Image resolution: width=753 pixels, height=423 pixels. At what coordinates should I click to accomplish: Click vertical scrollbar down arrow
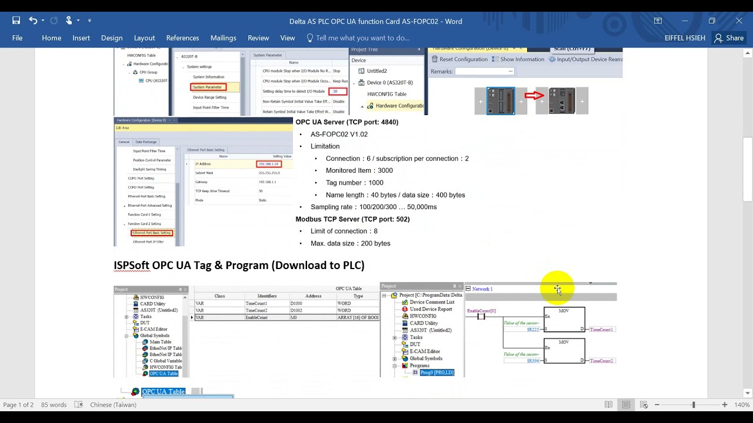coord(748,393)
